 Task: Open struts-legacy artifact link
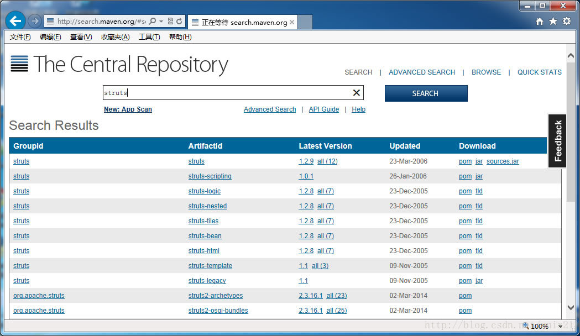click(207, 281)
